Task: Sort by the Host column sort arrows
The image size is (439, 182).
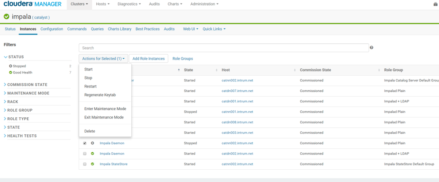Action: tap(294, 70)
